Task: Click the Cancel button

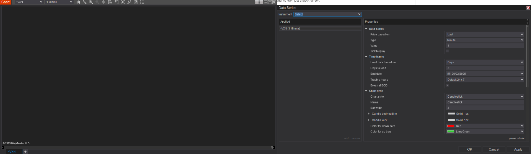Action: click(x=494, y=149)
